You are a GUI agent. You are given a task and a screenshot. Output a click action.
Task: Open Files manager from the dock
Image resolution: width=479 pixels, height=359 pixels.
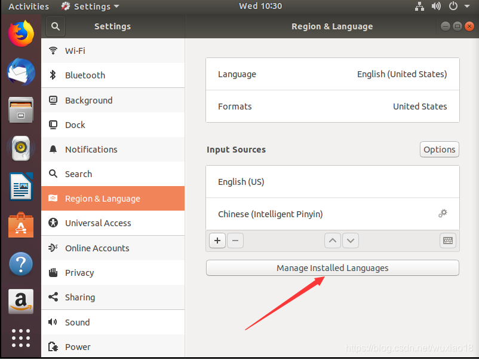pos(21,110)
